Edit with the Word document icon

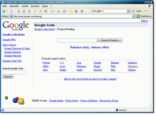(x=64, y=11)
